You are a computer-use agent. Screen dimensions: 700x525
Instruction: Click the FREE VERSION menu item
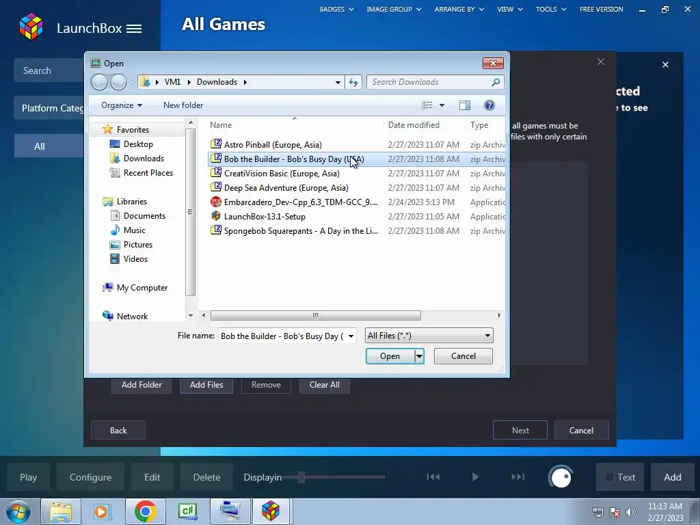(x=602, y=10)
